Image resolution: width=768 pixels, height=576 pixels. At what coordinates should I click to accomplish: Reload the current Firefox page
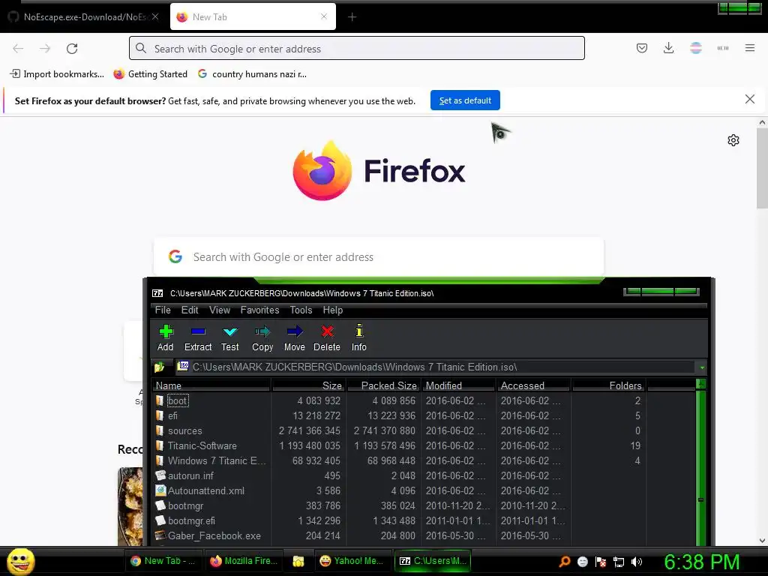(72, 49)
